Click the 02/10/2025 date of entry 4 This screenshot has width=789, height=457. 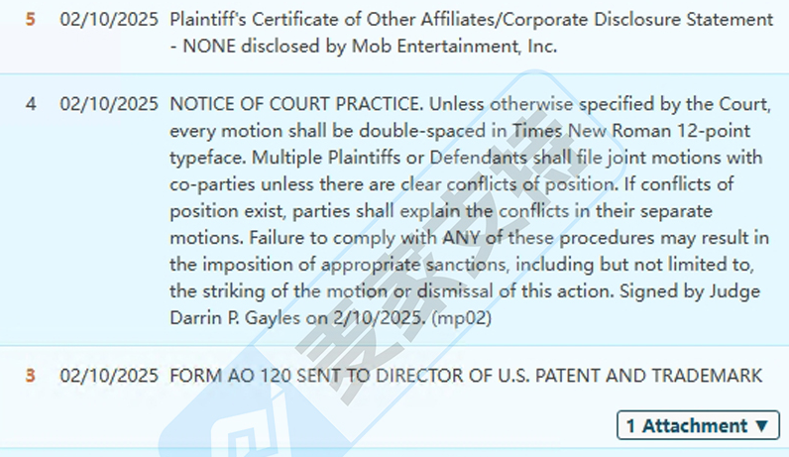coord(109,103)
